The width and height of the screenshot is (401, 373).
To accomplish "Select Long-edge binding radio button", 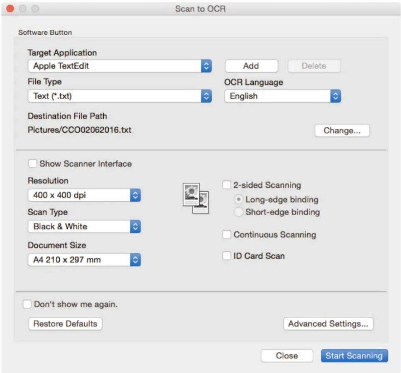I will 239,199.
